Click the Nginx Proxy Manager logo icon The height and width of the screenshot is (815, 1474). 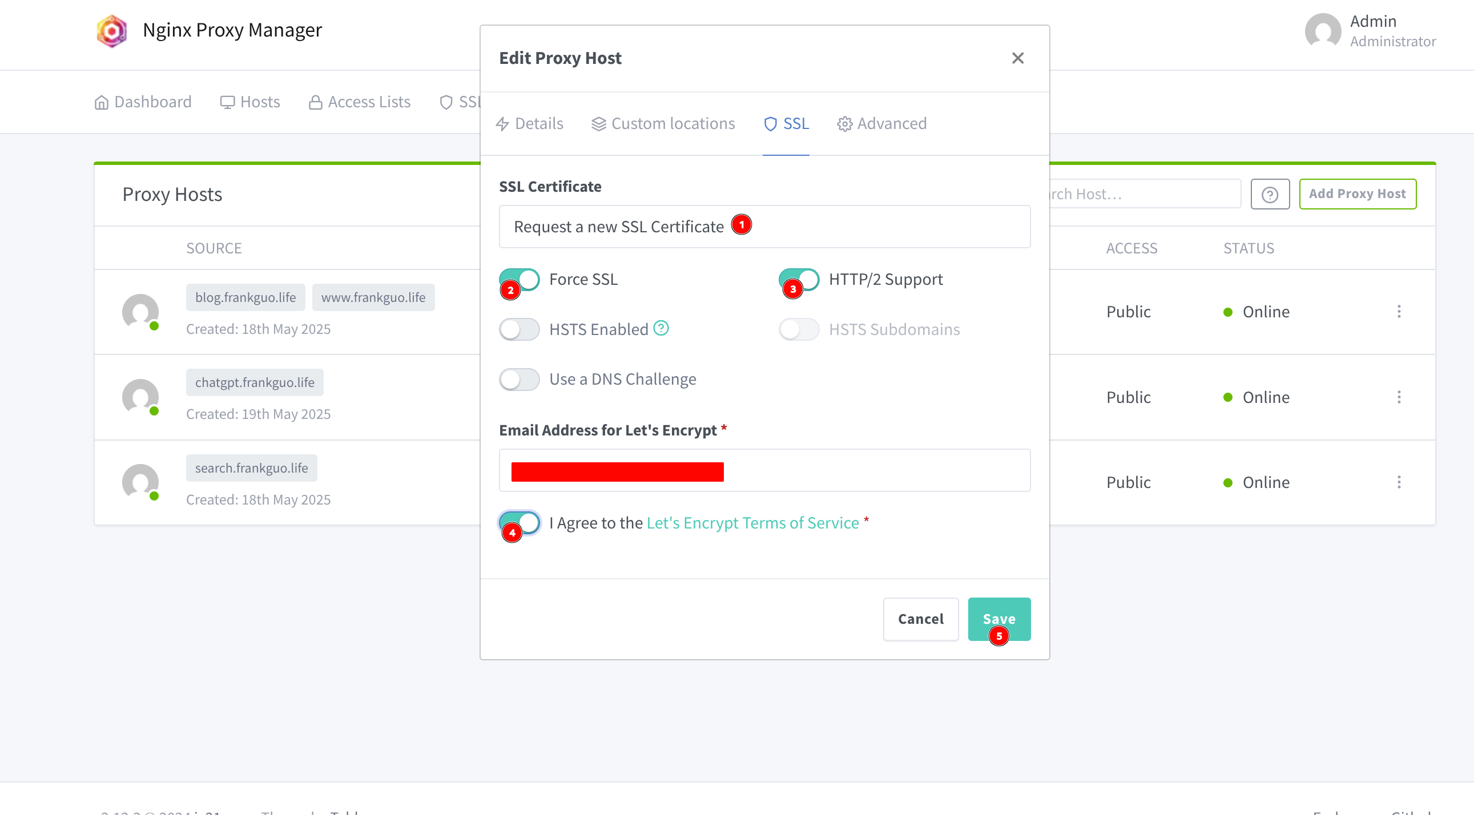pos(111,30)
